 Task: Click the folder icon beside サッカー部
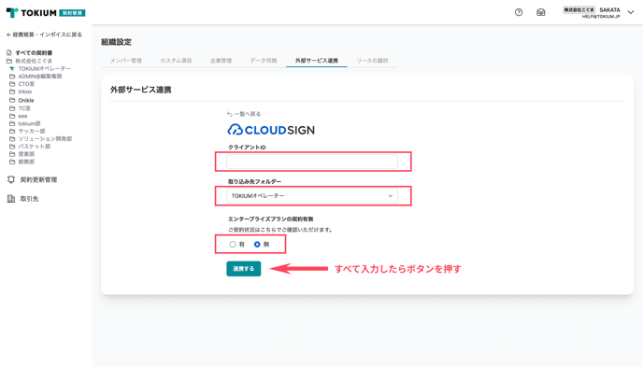12,131
